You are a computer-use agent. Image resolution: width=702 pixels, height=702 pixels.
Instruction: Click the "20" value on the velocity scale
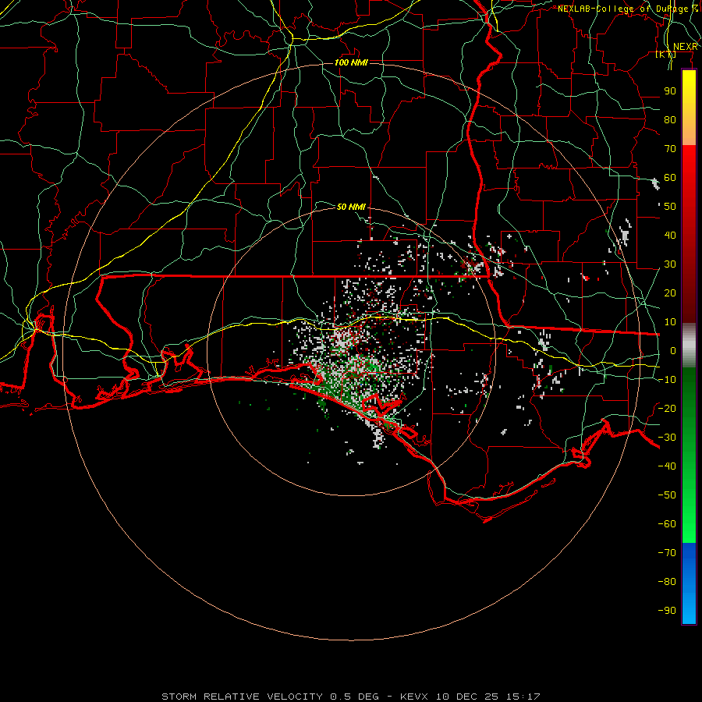tap(670, 293)
